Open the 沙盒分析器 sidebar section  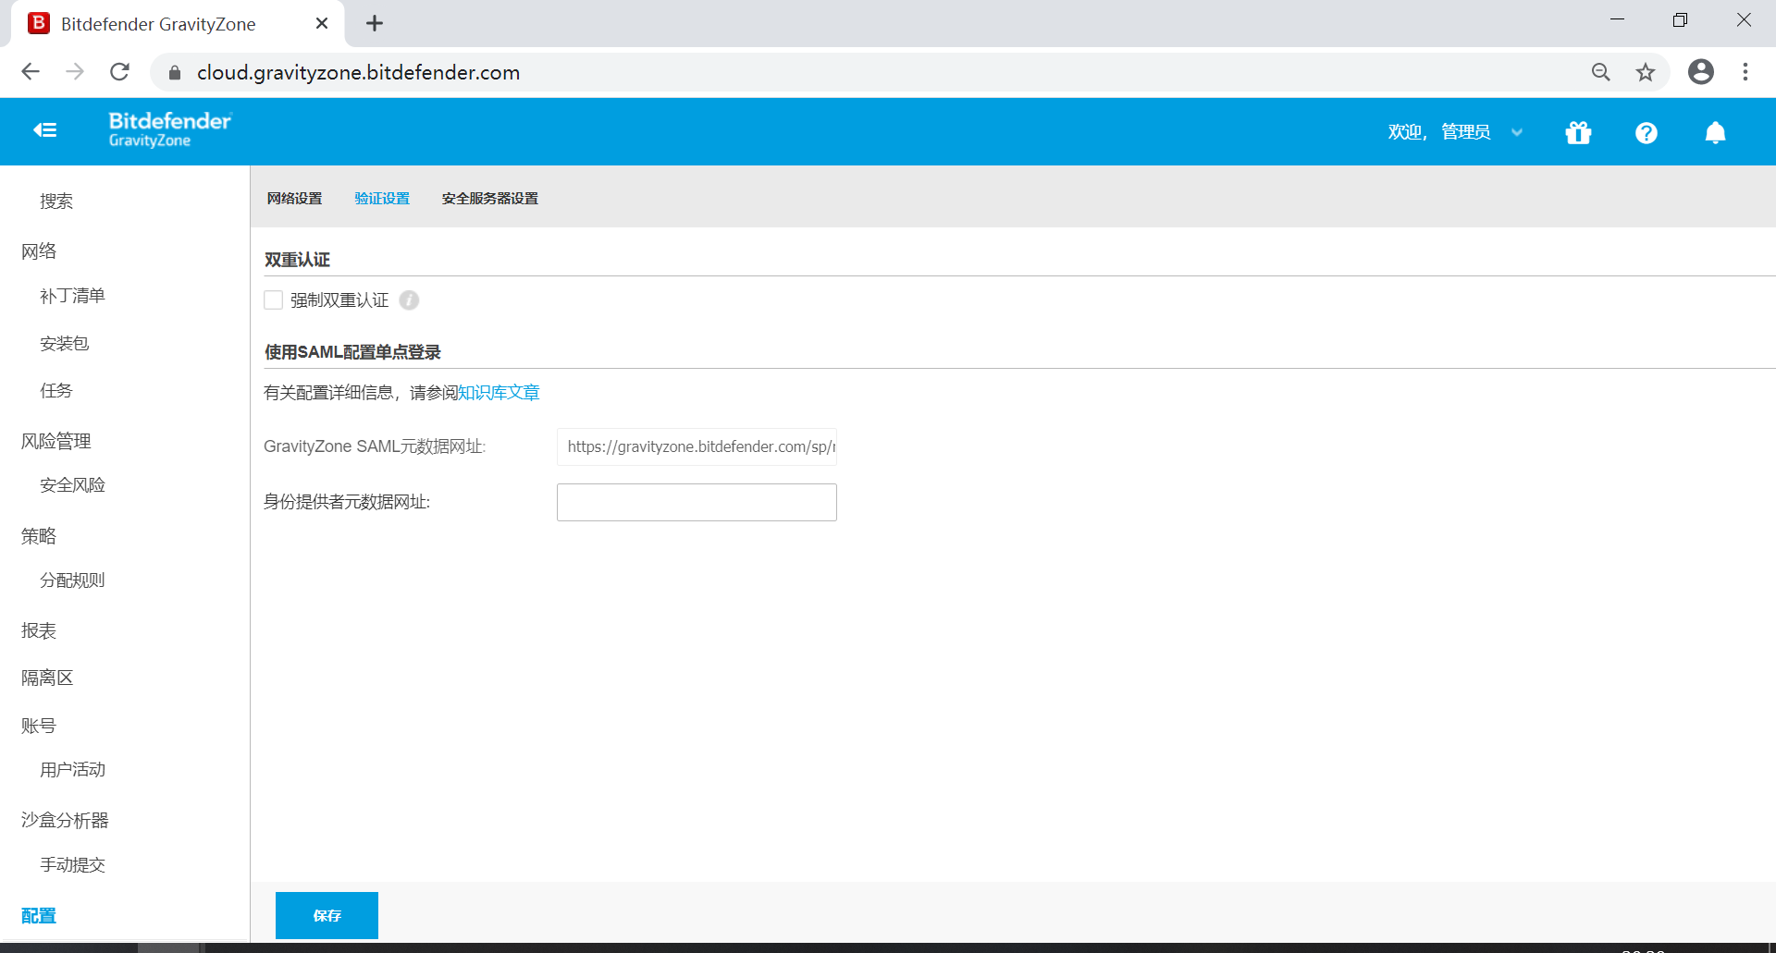pos(65,820)
